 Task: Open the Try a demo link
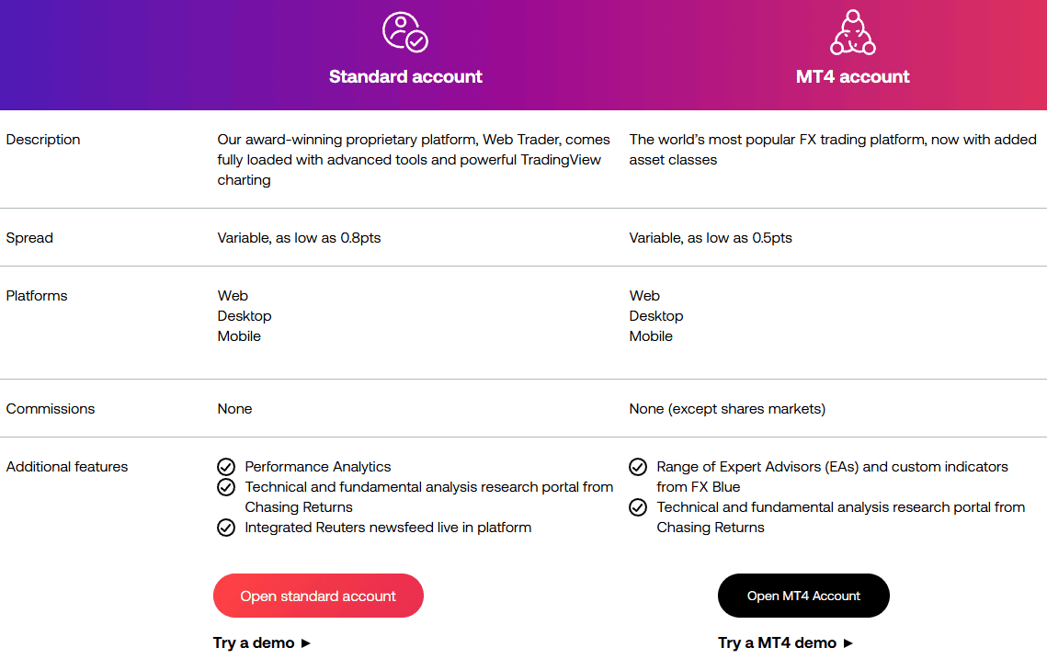[254, 642]
